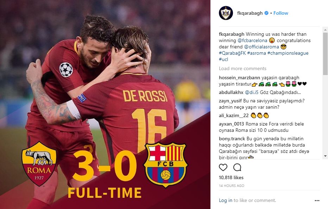Open the @officialasroma mention link

click(x=261, y=47)
